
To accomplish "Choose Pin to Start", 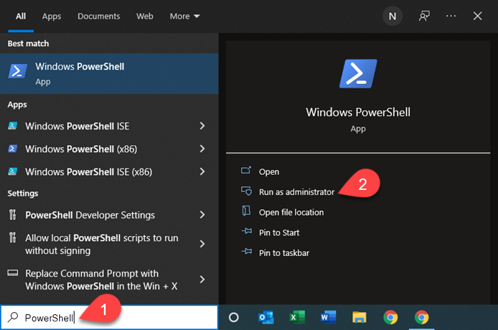I will coord(279,233).
